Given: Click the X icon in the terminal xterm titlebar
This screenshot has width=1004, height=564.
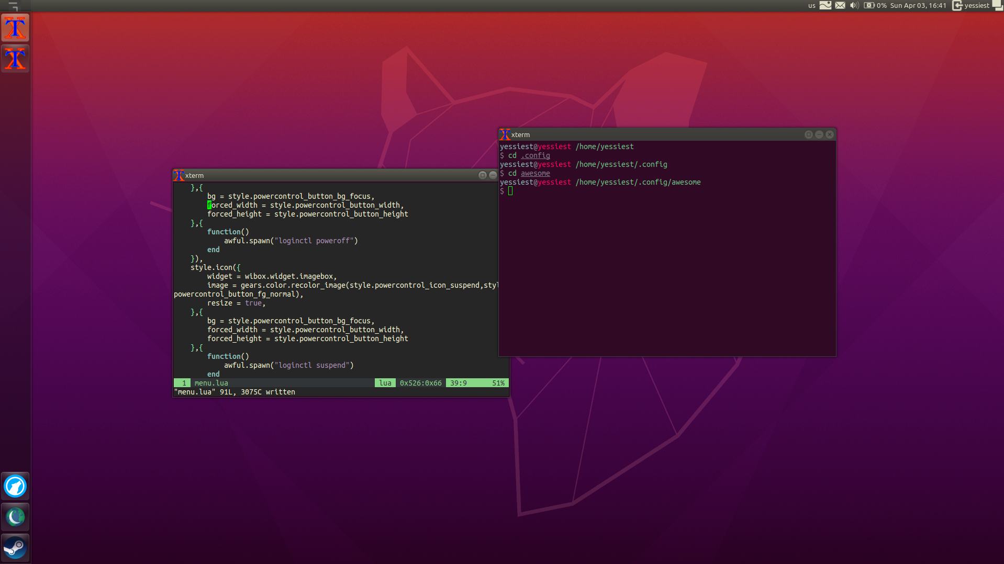Looking at the screenshot, I should tap(505, 134).
